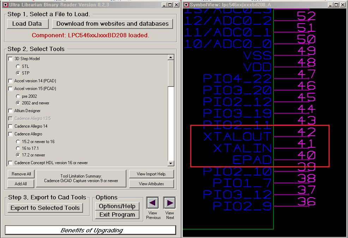Open View Import Help
The height and width of the screenshot is (238, 348).
(x=151, y=174)
